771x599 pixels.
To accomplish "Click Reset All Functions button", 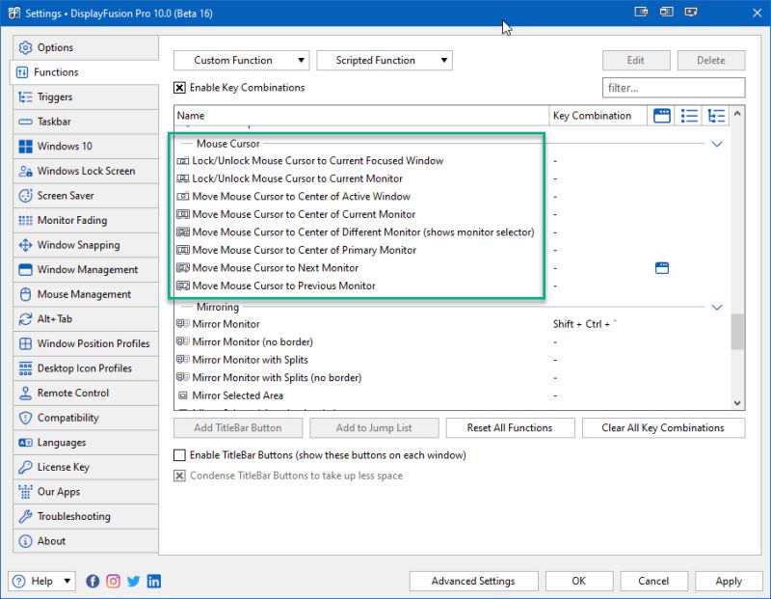I will click(510, 427).
